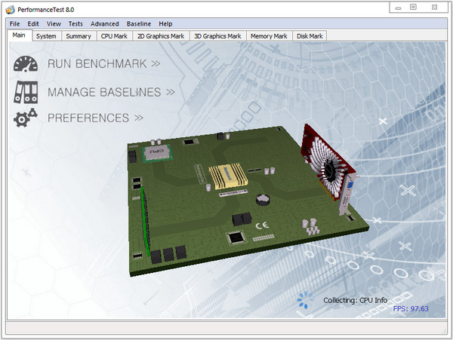Open the File menu
The image size is (453, 340).
15,24
